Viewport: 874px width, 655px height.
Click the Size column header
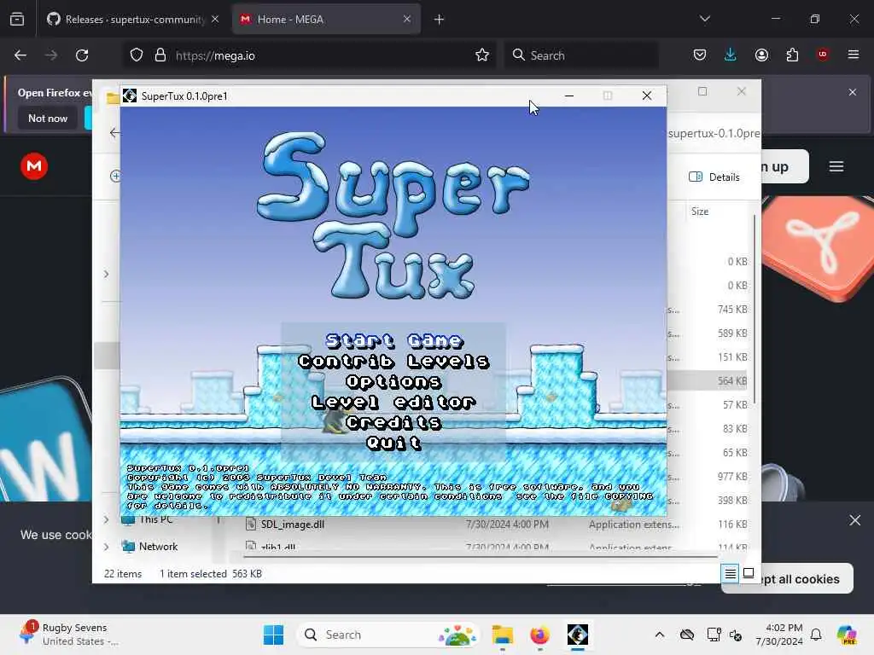coord(700,212)
